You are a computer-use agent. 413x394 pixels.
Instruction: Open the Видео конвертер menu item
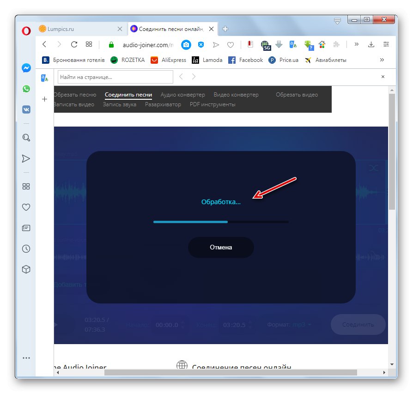pos(236,95)
